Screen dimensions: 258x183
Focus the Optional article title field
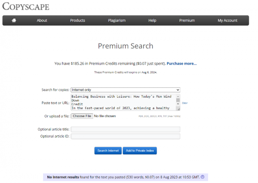point(126,129)
